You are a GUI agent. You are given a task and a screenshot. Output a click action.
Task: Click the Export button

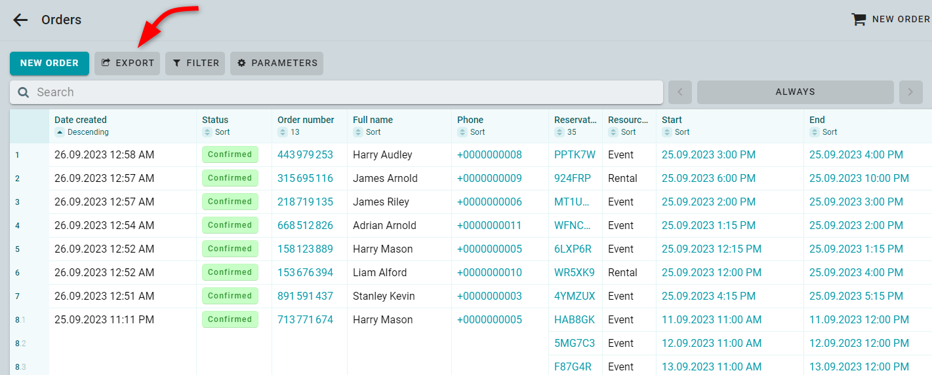click(127, 63)
